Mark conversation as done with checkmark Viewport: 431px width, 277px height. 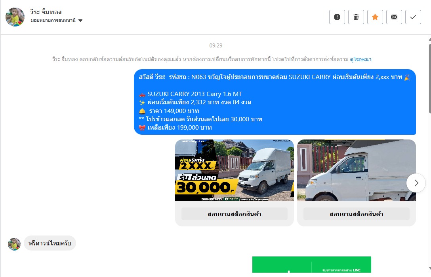[x=413, y=17]
